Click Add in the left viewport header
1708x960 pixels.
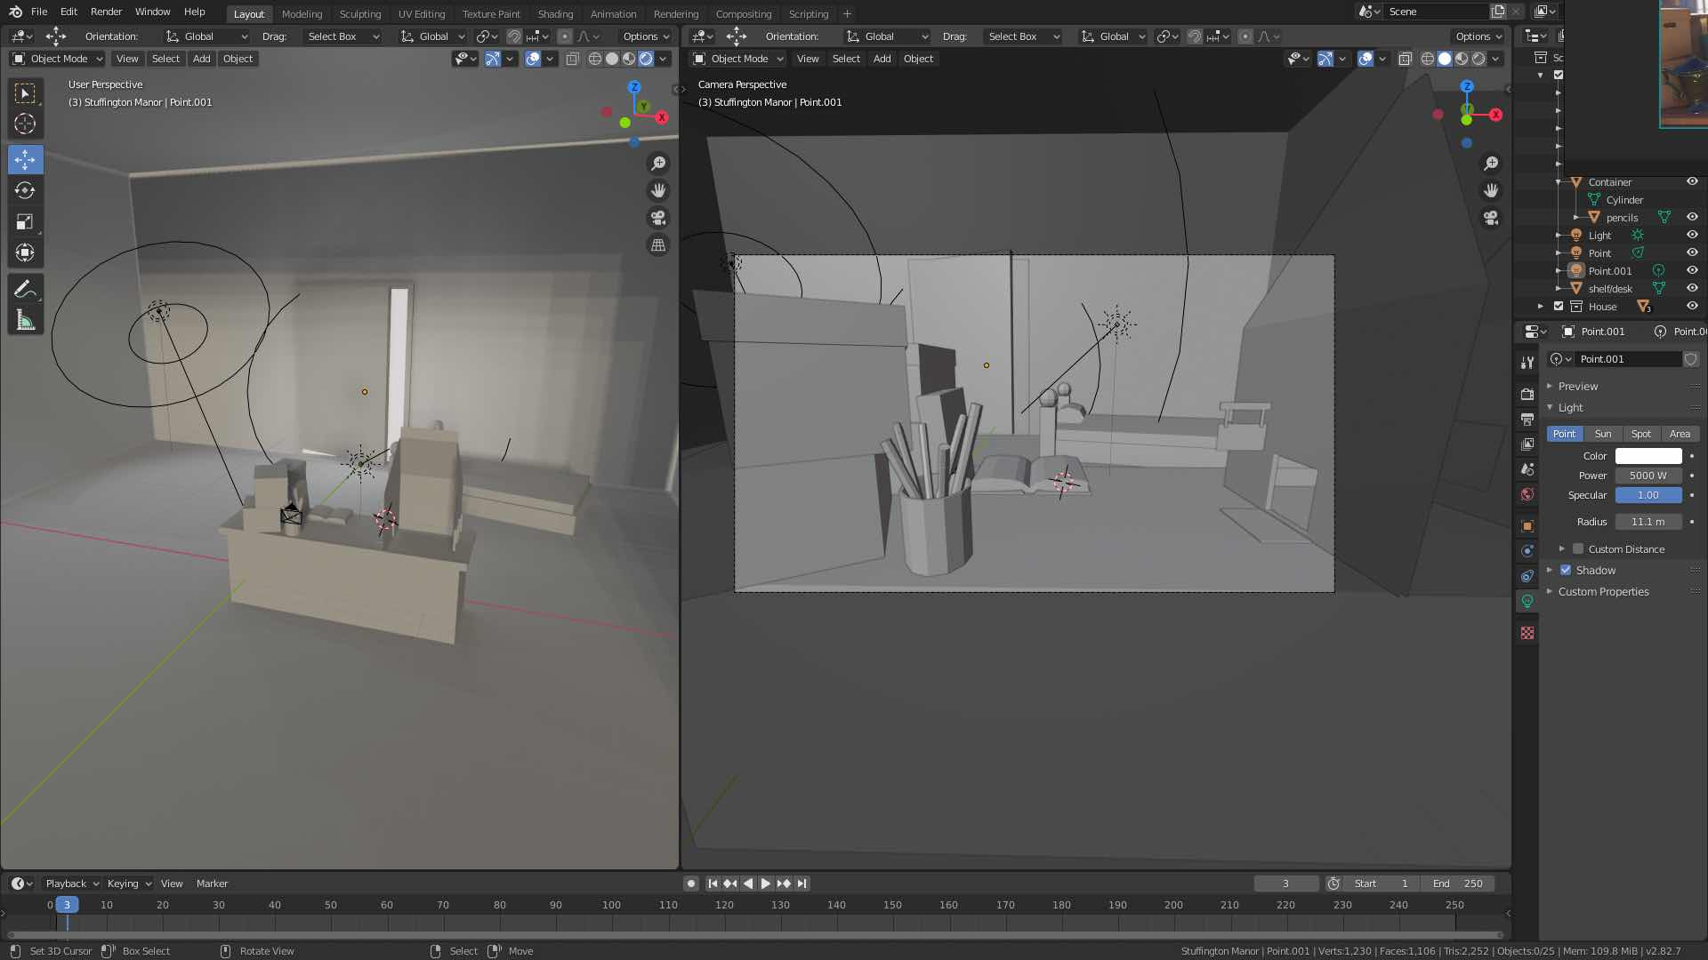[x=202, y=59]
